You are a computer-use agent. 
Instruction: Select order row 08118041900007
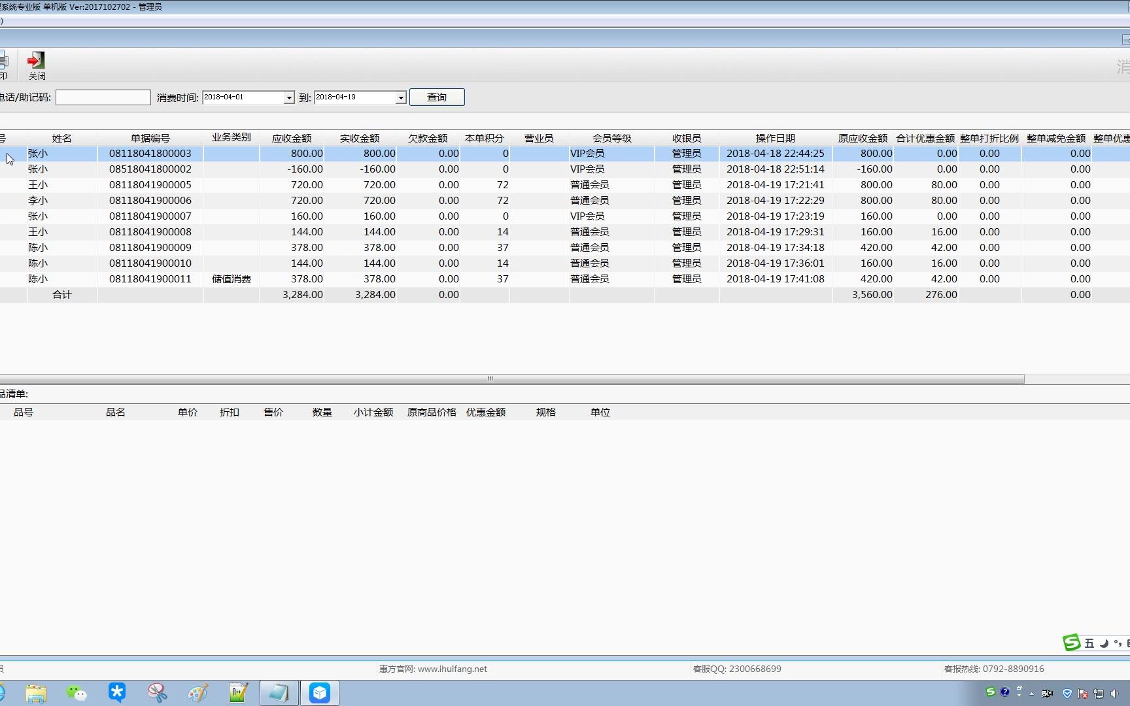(565, 216)
